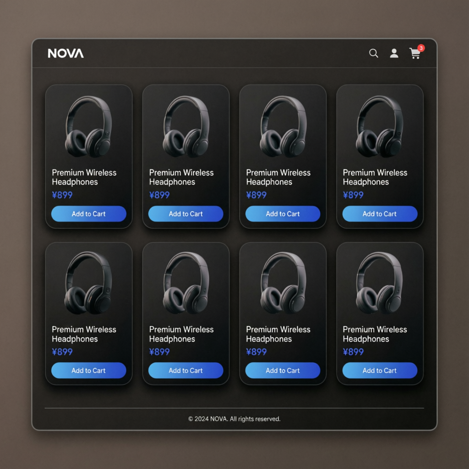Open the second bottom-row headphones image
The image size is (469, 469).
(185, 284)
